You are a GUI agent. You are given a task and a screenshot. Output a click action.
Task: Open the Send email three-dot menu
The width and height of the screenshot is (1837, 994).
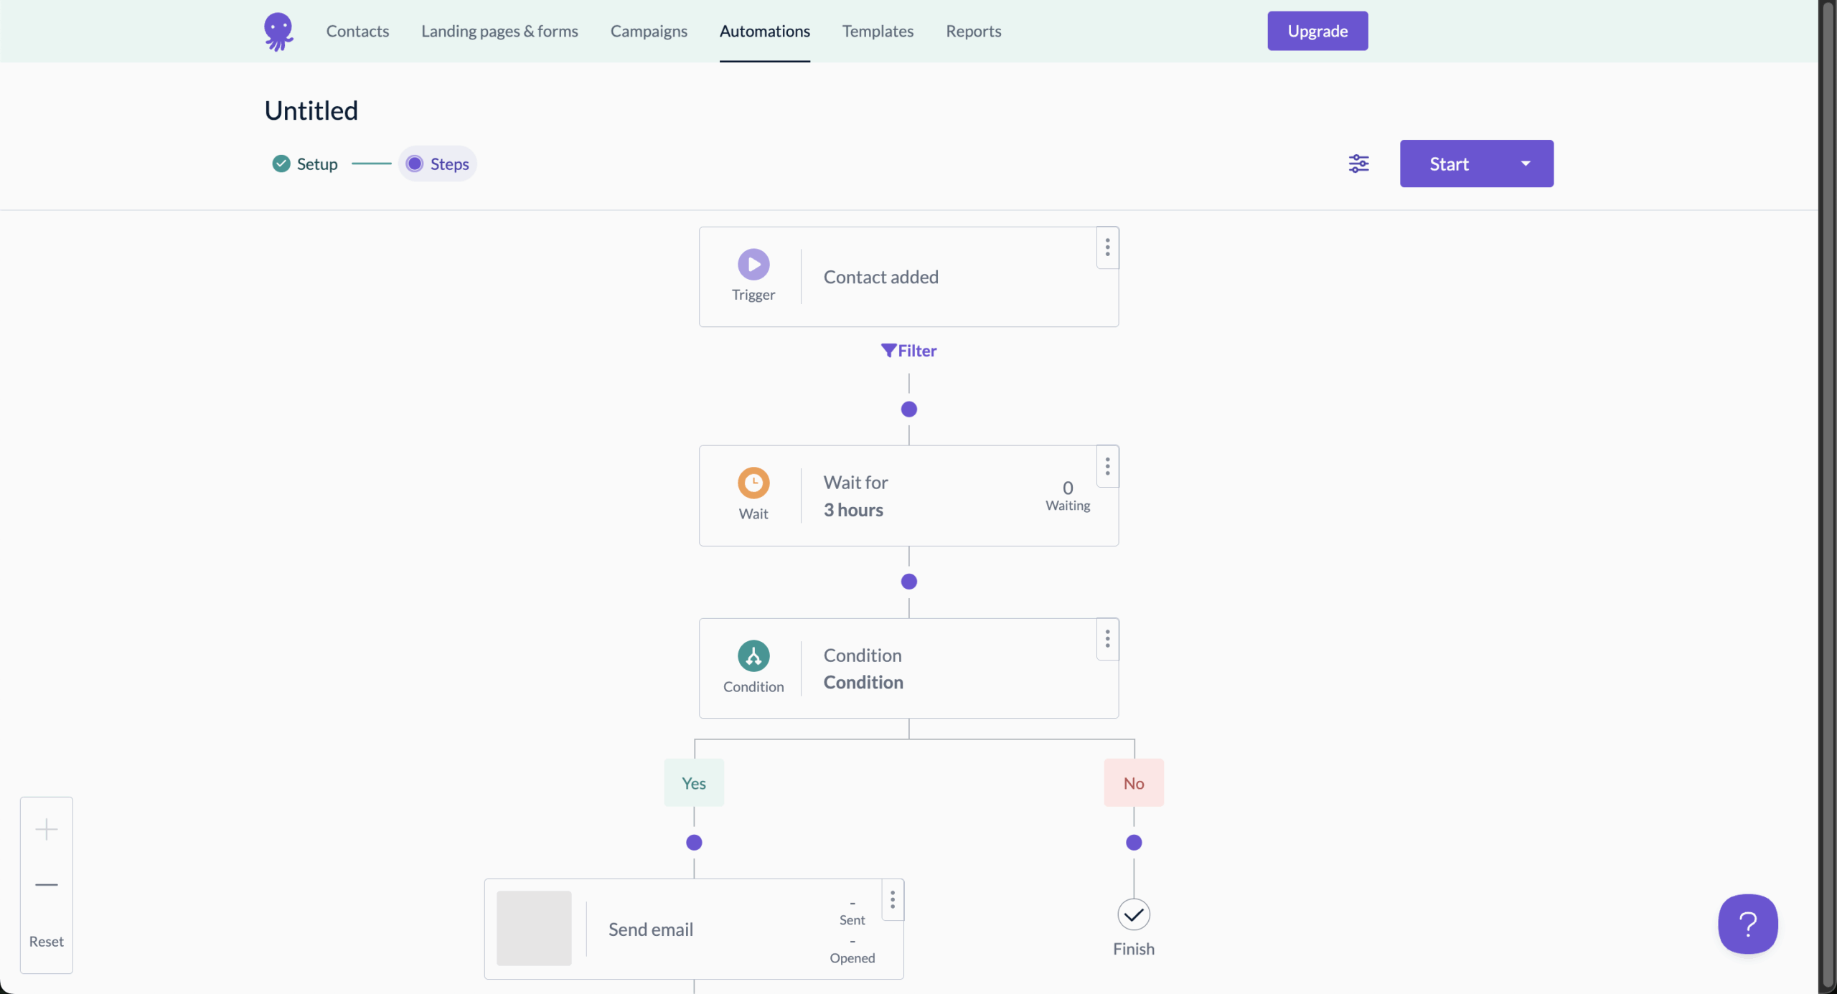point(892,899)
